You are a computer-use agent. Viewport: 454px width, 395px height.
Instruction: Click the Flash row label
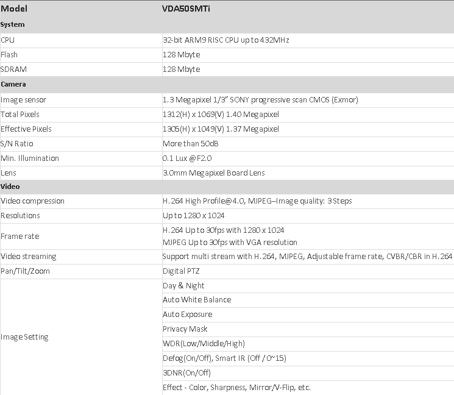9,54
